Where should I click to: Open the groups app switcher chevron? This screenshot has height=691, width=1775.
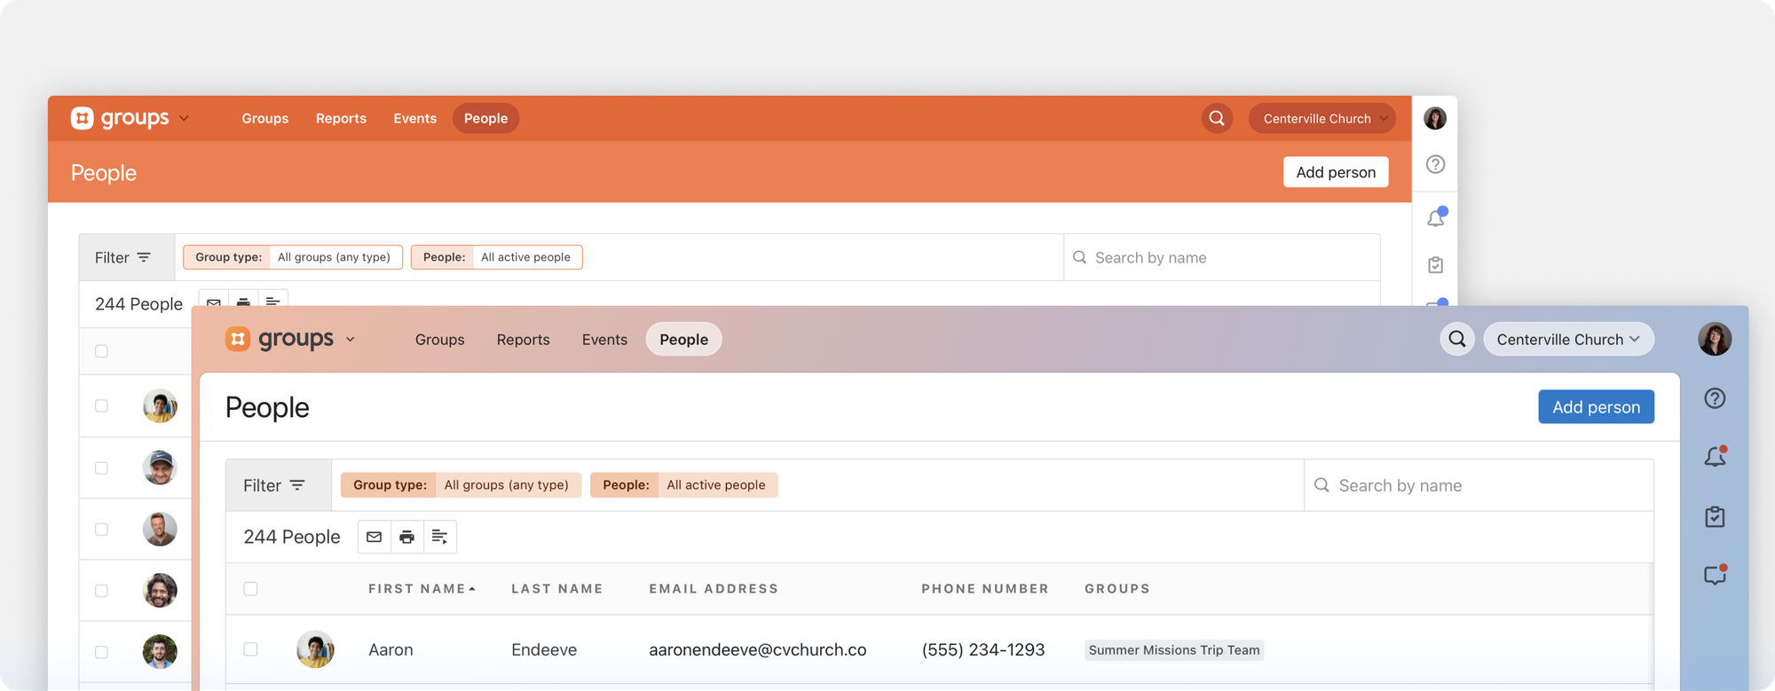coord(351,339)
